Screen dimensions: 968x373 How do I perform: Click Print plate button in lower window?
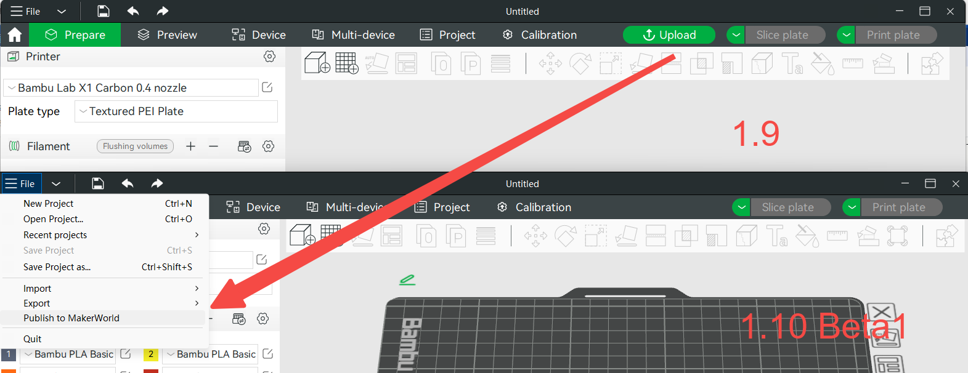901,207
